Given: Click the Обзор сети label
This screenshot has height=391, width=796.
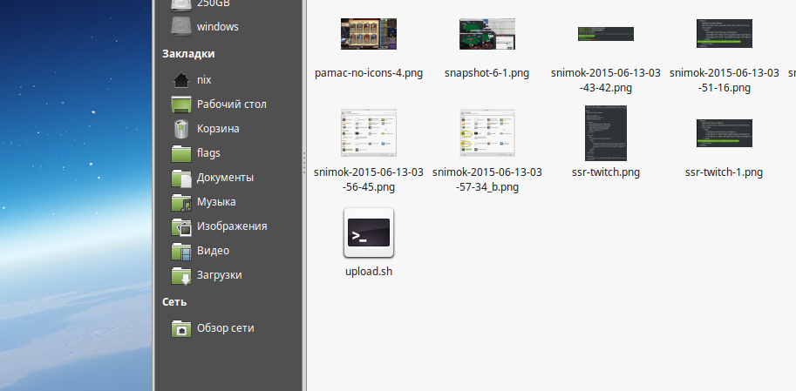Looking at the screenshot, I should pyautogui.click(x=226, y=328).
